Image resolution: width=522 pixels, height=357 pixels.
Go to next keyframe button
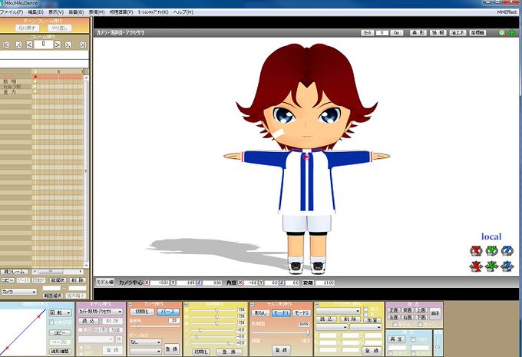pyautogui.click(x=68, y=45)
